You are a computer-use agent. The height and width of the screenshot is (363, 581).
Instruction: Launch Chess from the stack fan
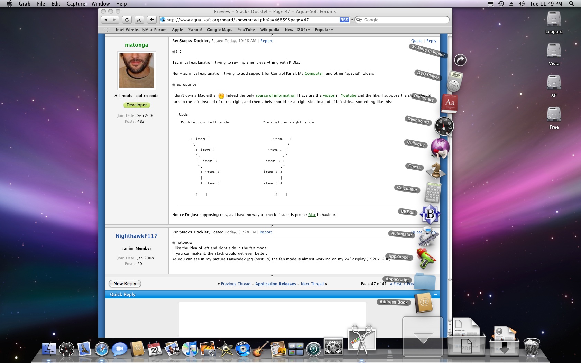[435, 170]
